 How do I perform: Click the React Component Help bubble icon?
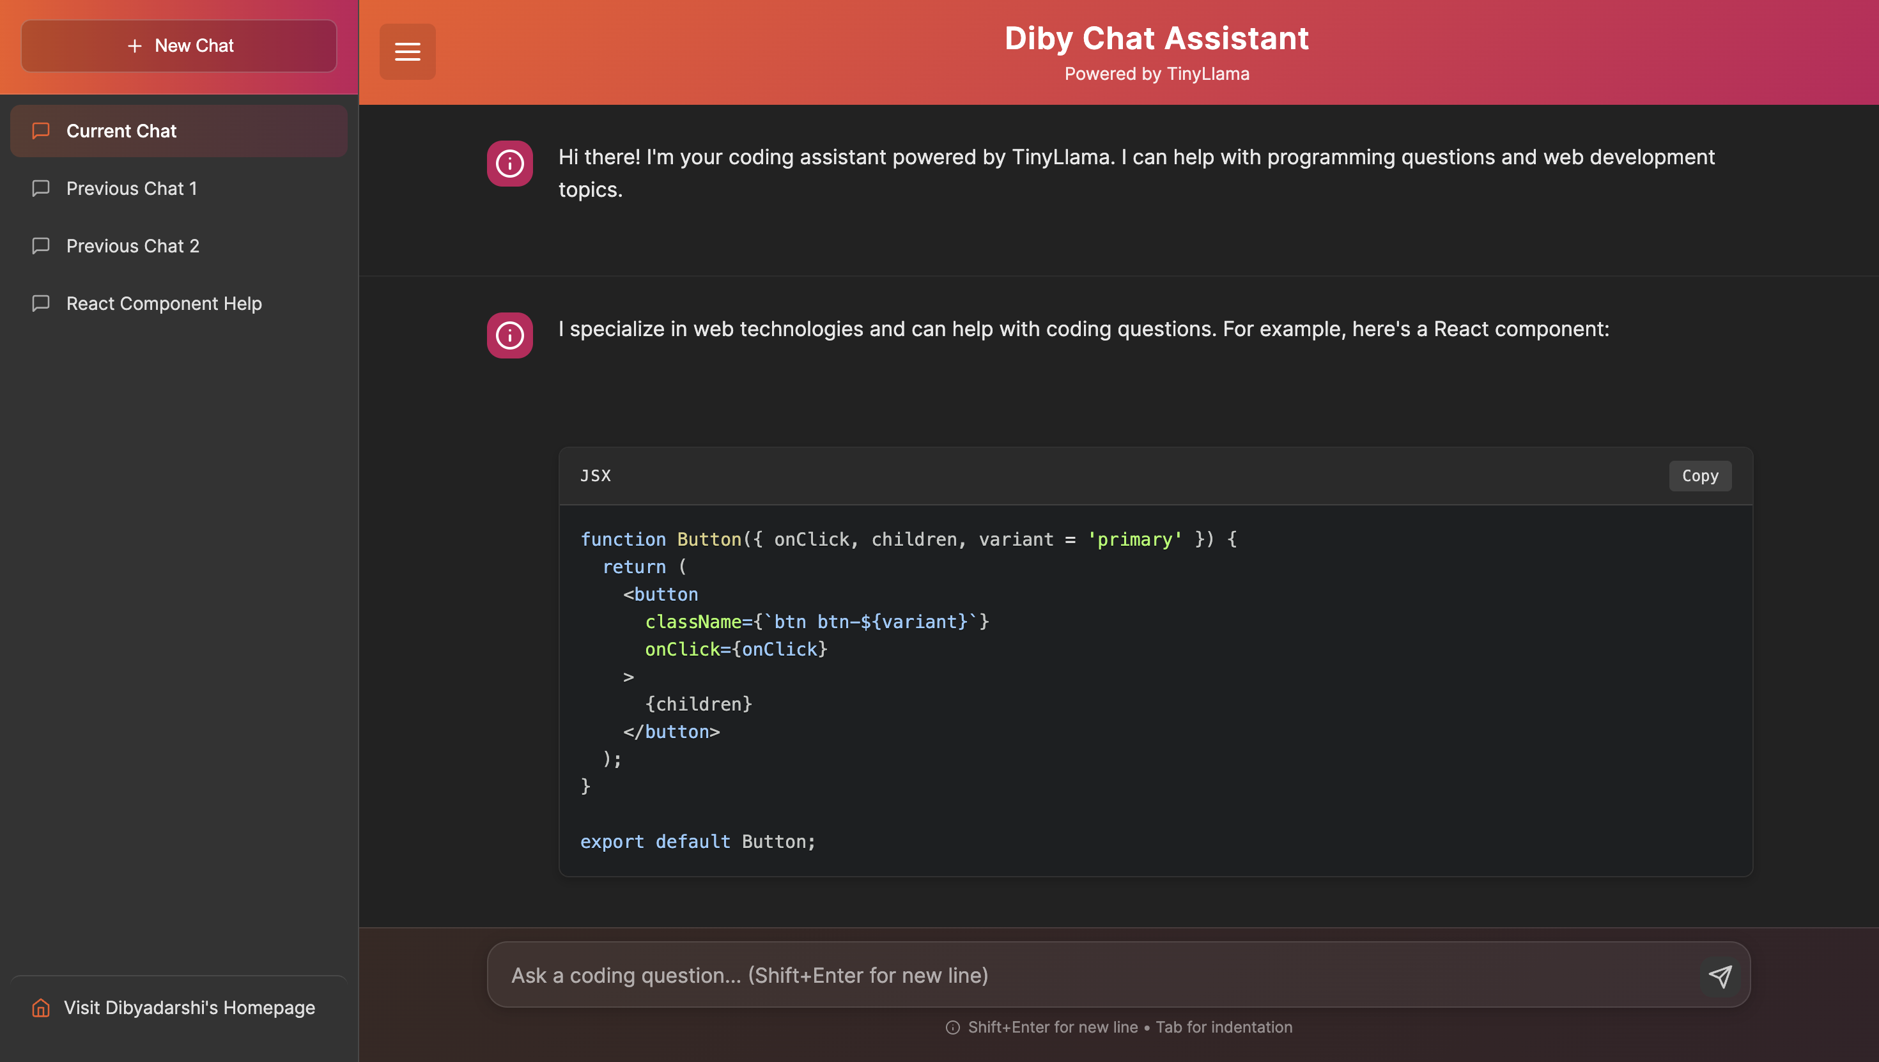pos(41,304)
